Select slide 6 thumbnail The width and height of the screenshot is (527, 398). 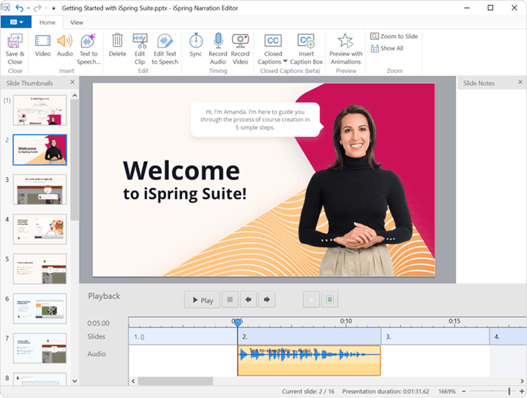(40, 309)
